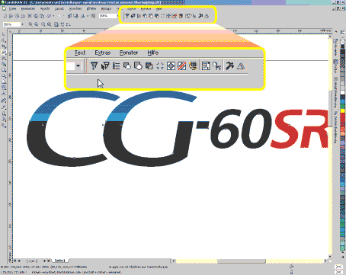Click the triangle icon in magnified callout
This screenshot has height=275, width=346.
tap(241, 66)
